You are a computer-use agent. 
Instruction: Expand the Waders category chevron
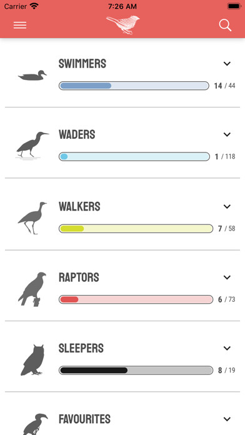click(x=227, y=134)
